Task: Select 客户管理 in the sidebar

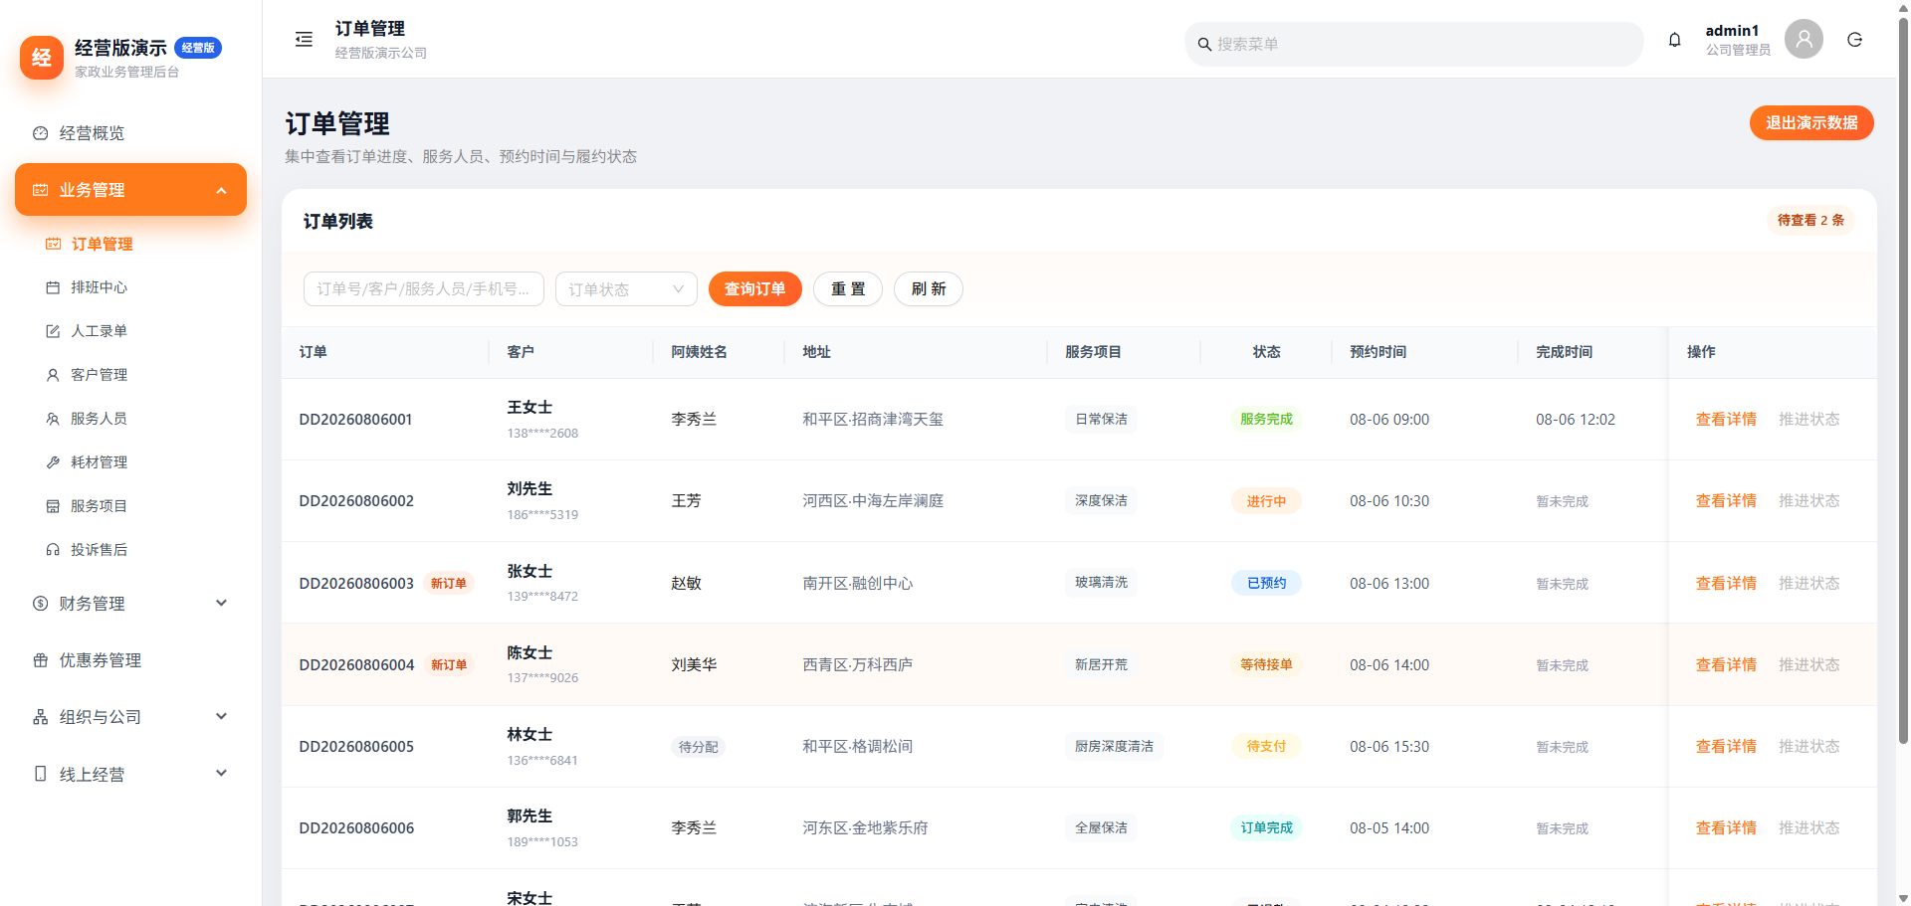Action: point(130,375)
